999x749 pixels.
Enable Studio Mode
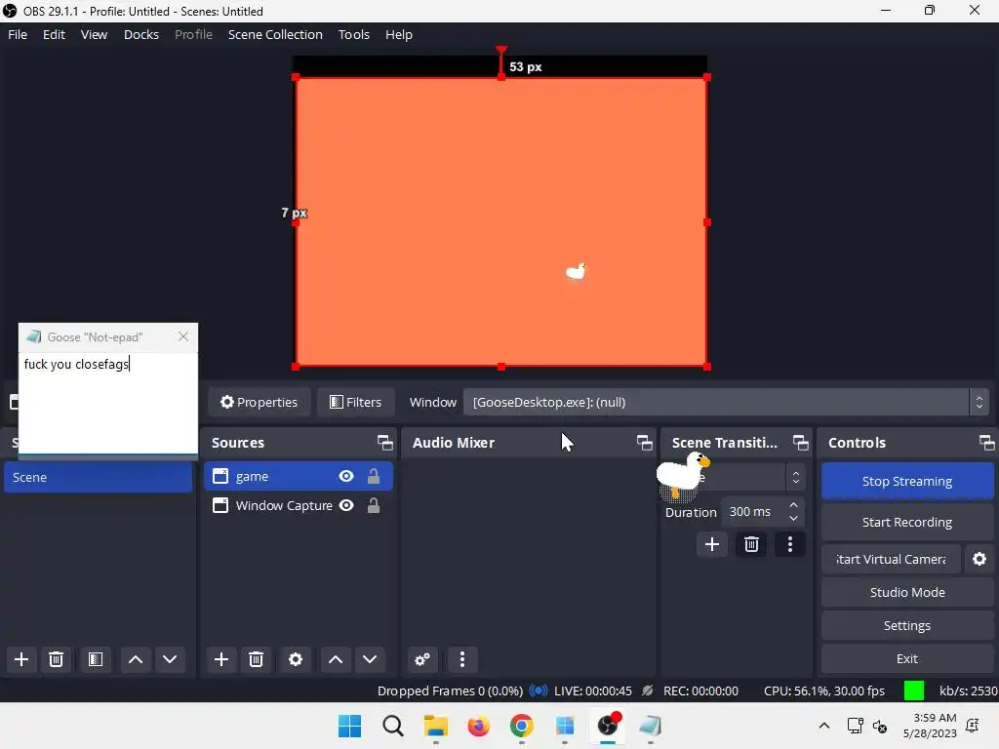(907, 592)
